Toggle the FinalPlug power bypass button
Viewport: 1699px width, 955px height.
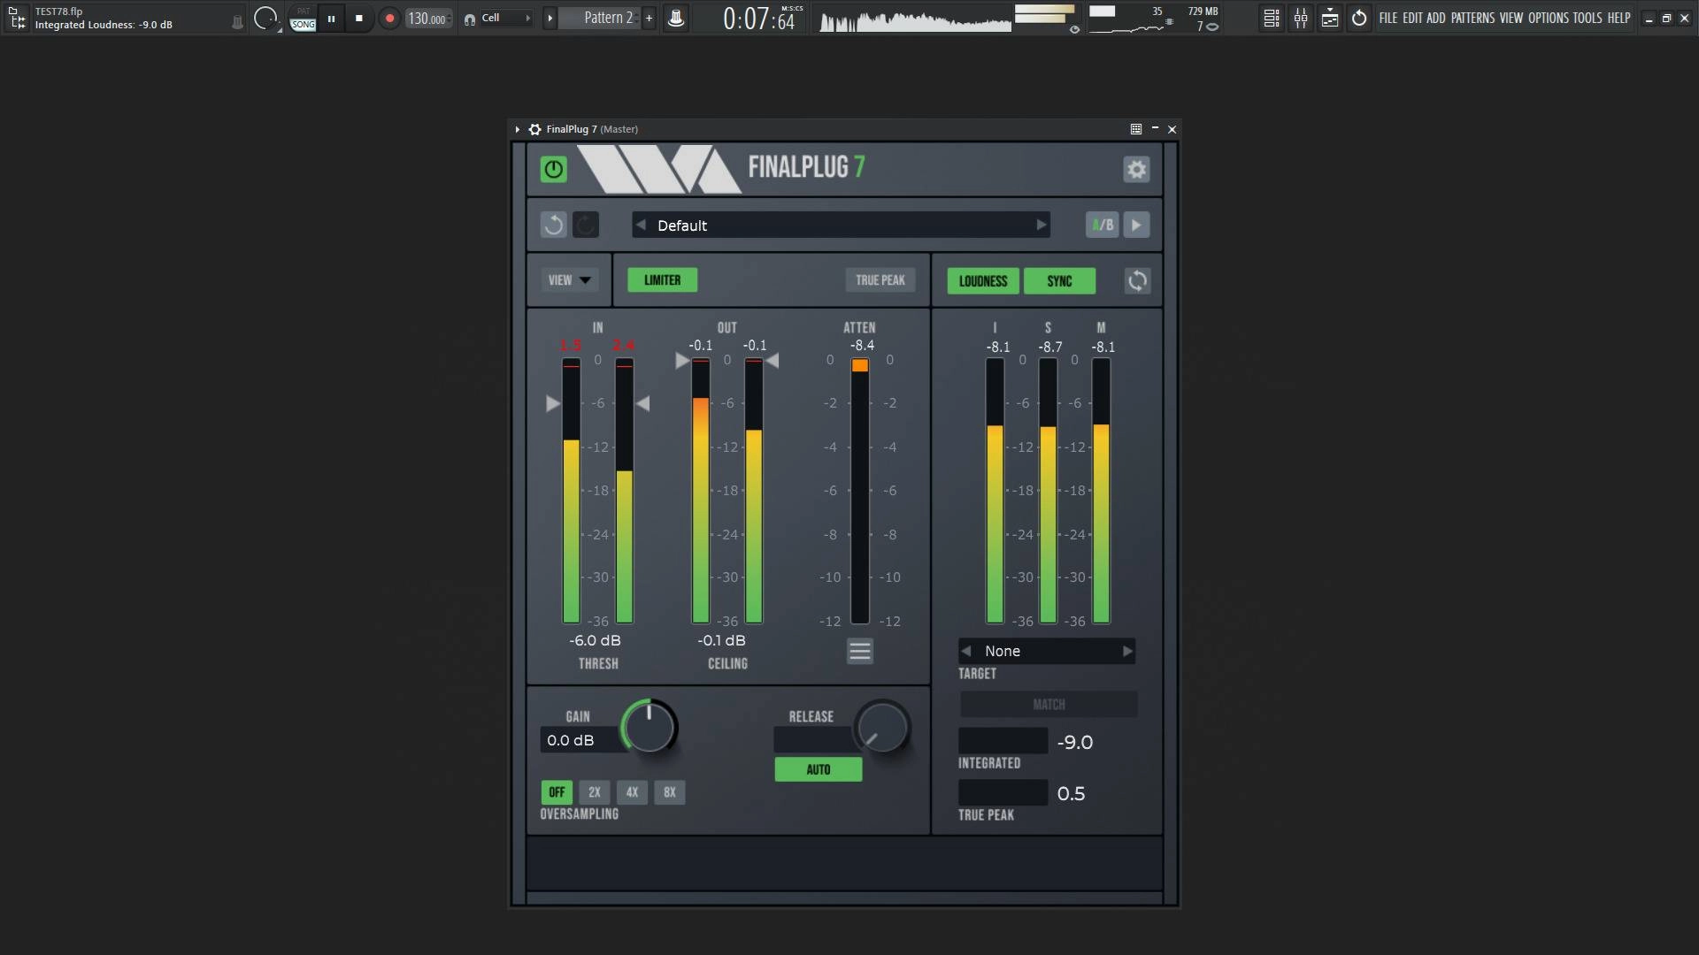(x=553, y=169)
